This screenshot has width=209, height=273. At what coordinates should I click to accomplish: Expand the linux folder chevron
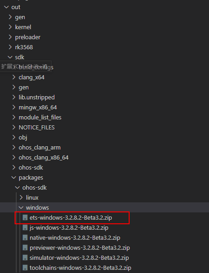pyautogui.click(x=21, y=197)
